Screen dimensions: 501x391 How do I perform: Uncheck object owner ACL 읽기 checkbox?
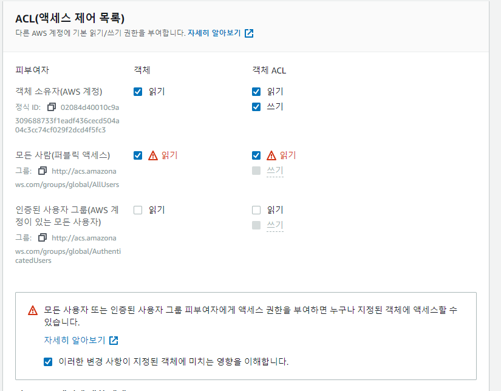[x=256, y=92]
